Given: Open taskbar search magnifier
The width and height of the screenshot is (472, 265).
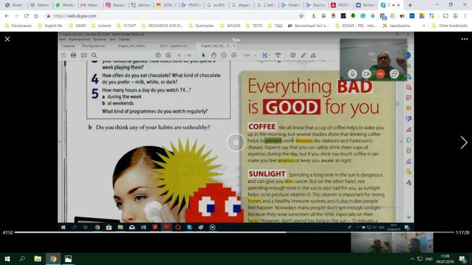Looking at the screenshot, I should coord(22,259).
